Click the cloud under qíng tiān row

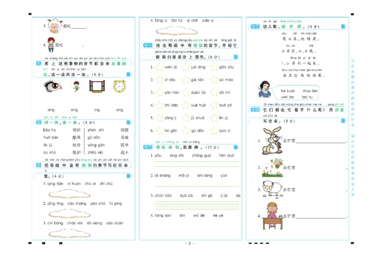[x=70, y=194]
